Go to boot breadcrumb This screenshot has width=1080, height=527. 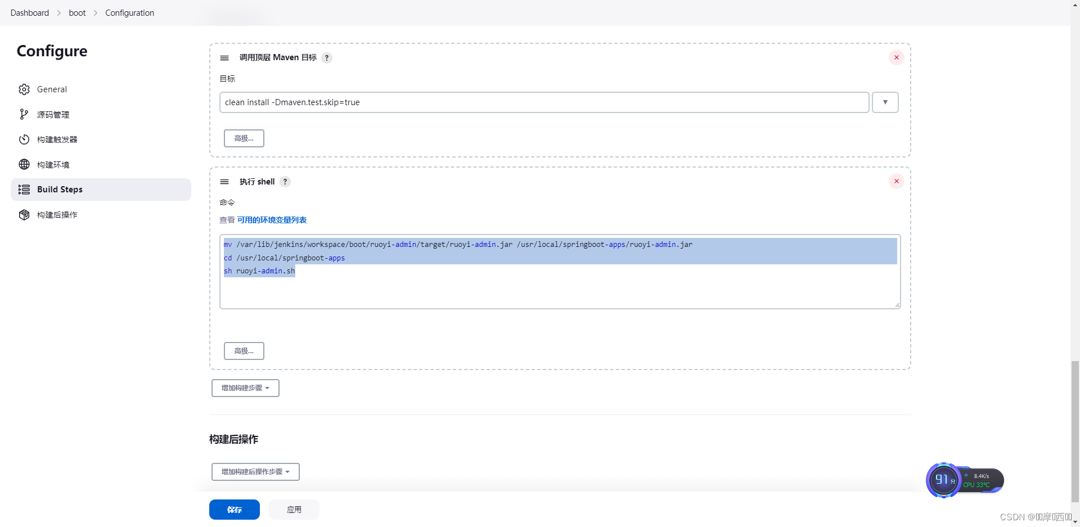pos(77,13)
